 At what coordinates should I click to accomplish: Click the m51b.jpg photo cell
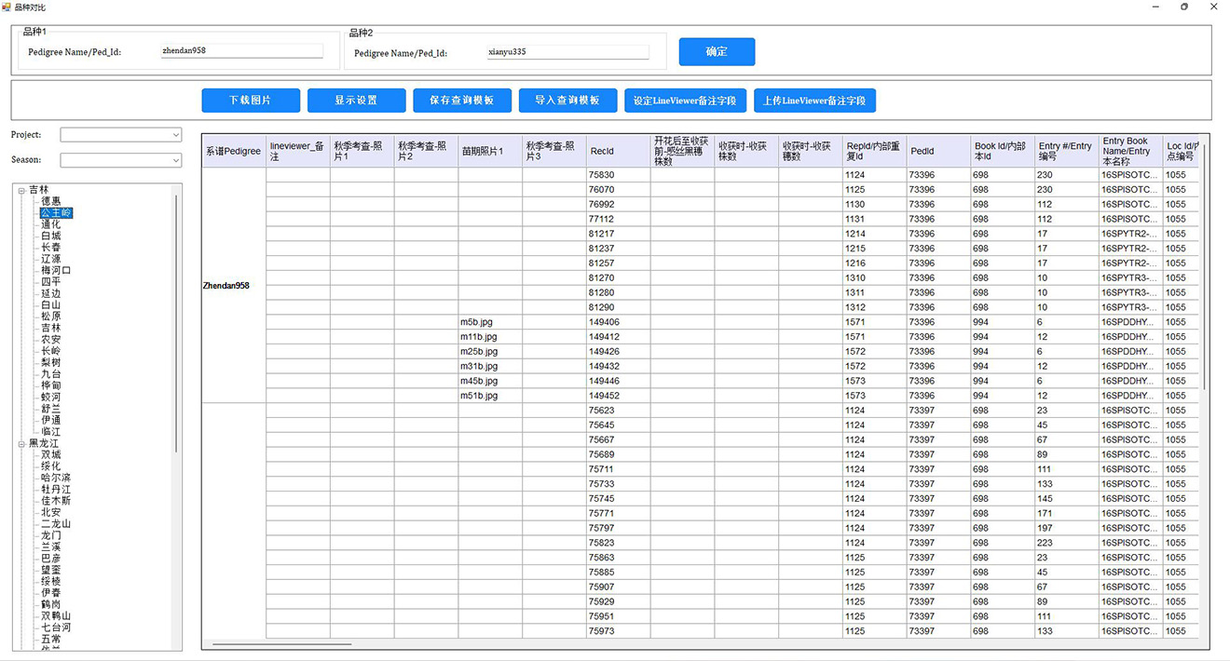tap(490, 396)
